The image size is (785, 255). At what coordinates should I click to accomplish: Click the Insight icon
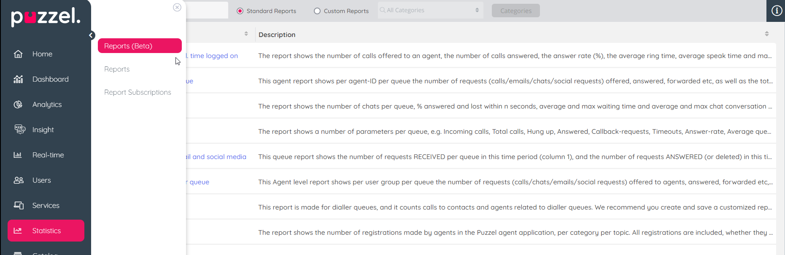[19, 129]
